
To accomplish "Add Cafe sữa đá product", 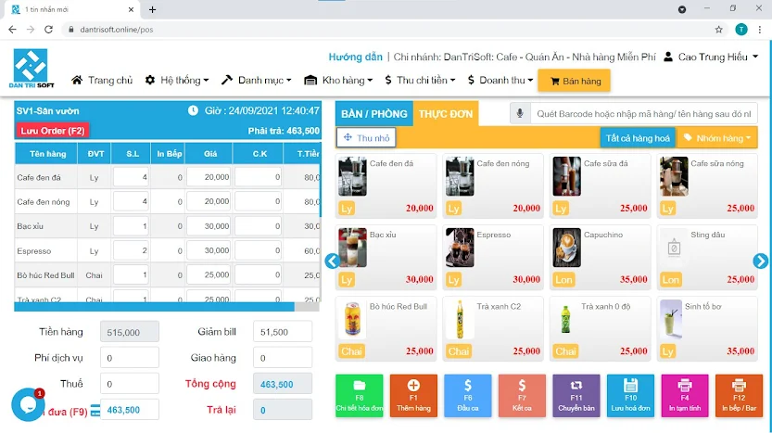I will 600,185.
